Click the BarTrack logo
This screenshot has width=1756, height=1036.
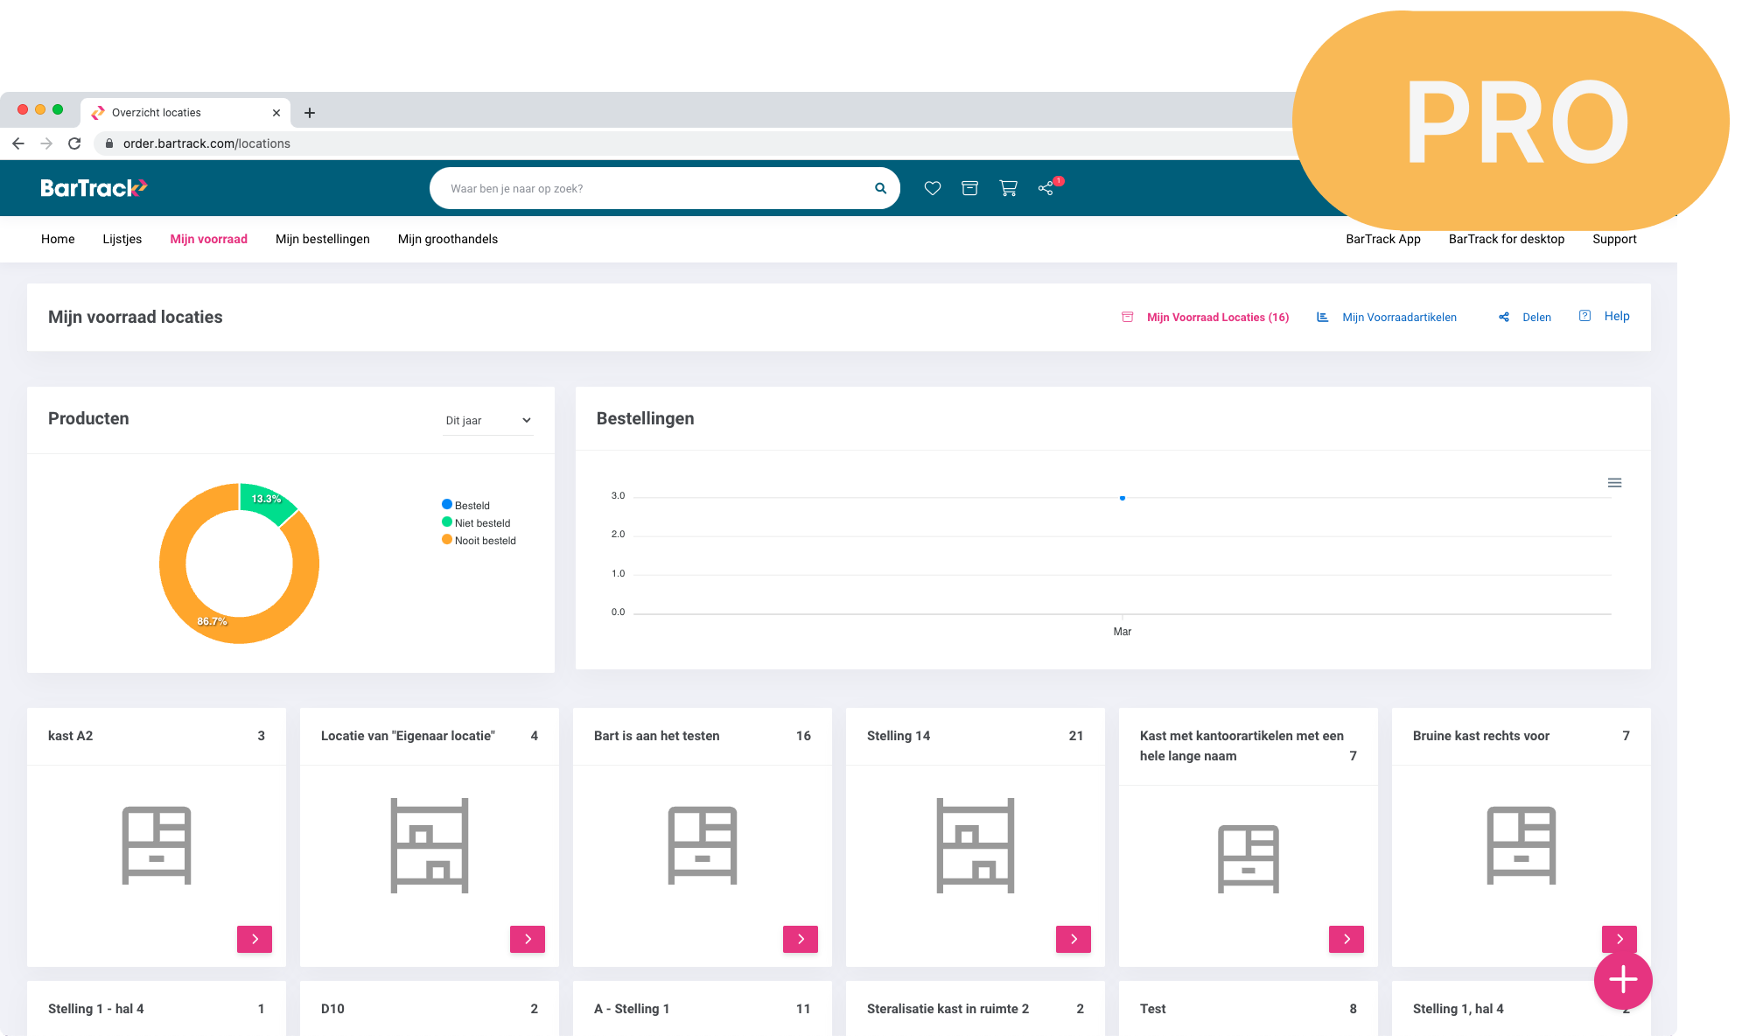coord(94,188)
